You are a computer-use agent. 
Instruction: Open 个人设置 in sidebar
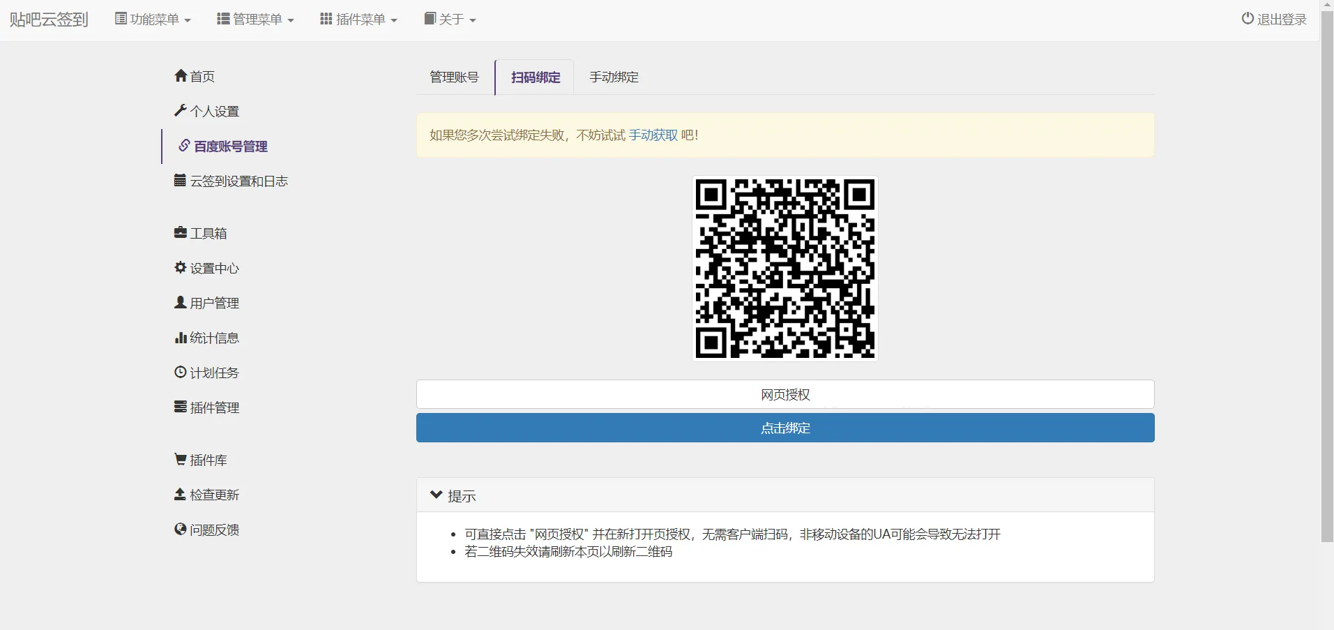(215, 111)
